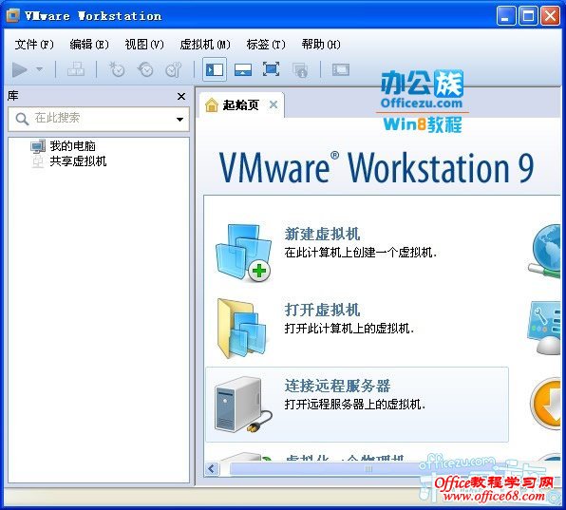Minimize the VMware Workstation window
The height and width of the screenshot is (510, 566).
[506, 16]
